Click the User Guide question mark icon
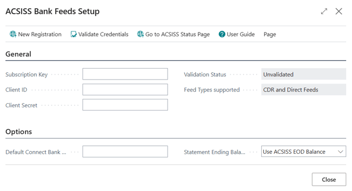The width and height of the screenshot is (352, 191). [222, 34]
